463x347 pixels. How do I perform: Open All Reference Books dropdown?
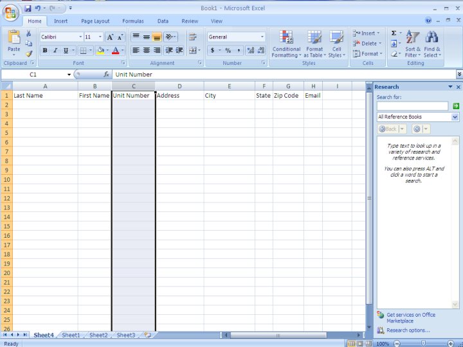(x=455, y=117)
